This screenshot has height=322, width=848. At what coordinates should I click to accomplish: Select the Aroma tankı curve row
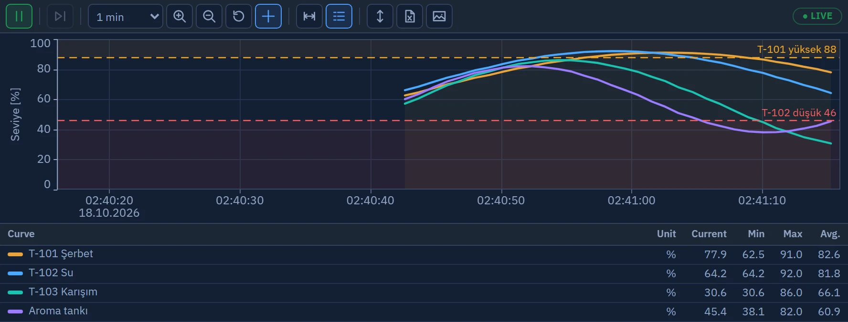424,312
